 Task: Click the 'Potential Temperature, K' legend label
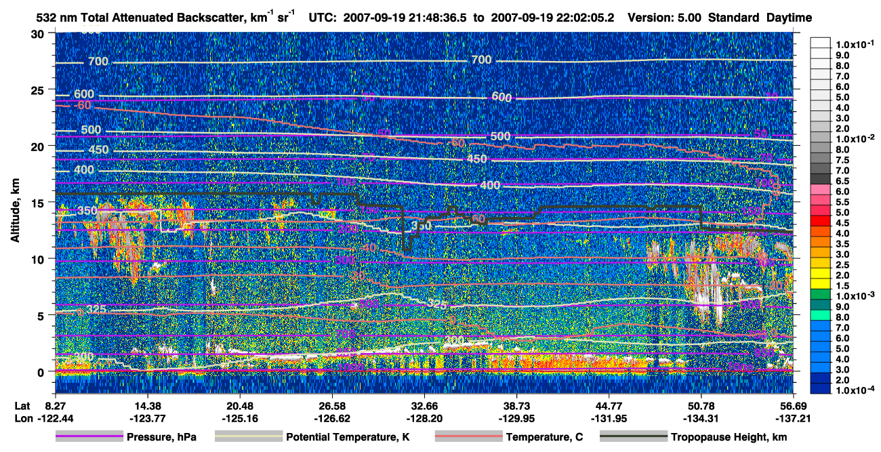pyautogui.click(x=348, y=438)
